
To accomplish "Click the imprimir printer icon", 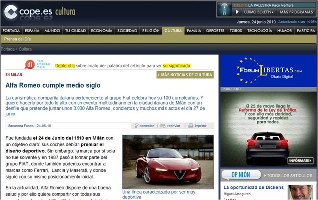I will click(x=191, y=126).
